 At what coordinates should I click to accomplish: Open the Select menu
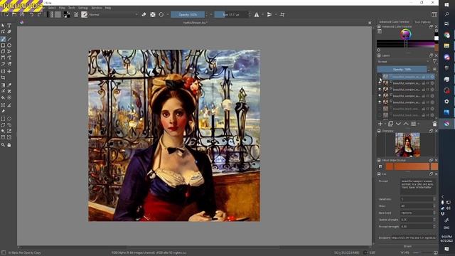click(52, 8)
